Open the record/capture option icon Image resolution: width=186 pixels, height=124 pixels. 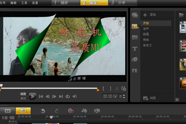(71, 111)
